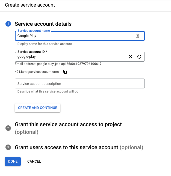Click the Service account name input field
The image size is (171, 176).
[x=80, y=36]
